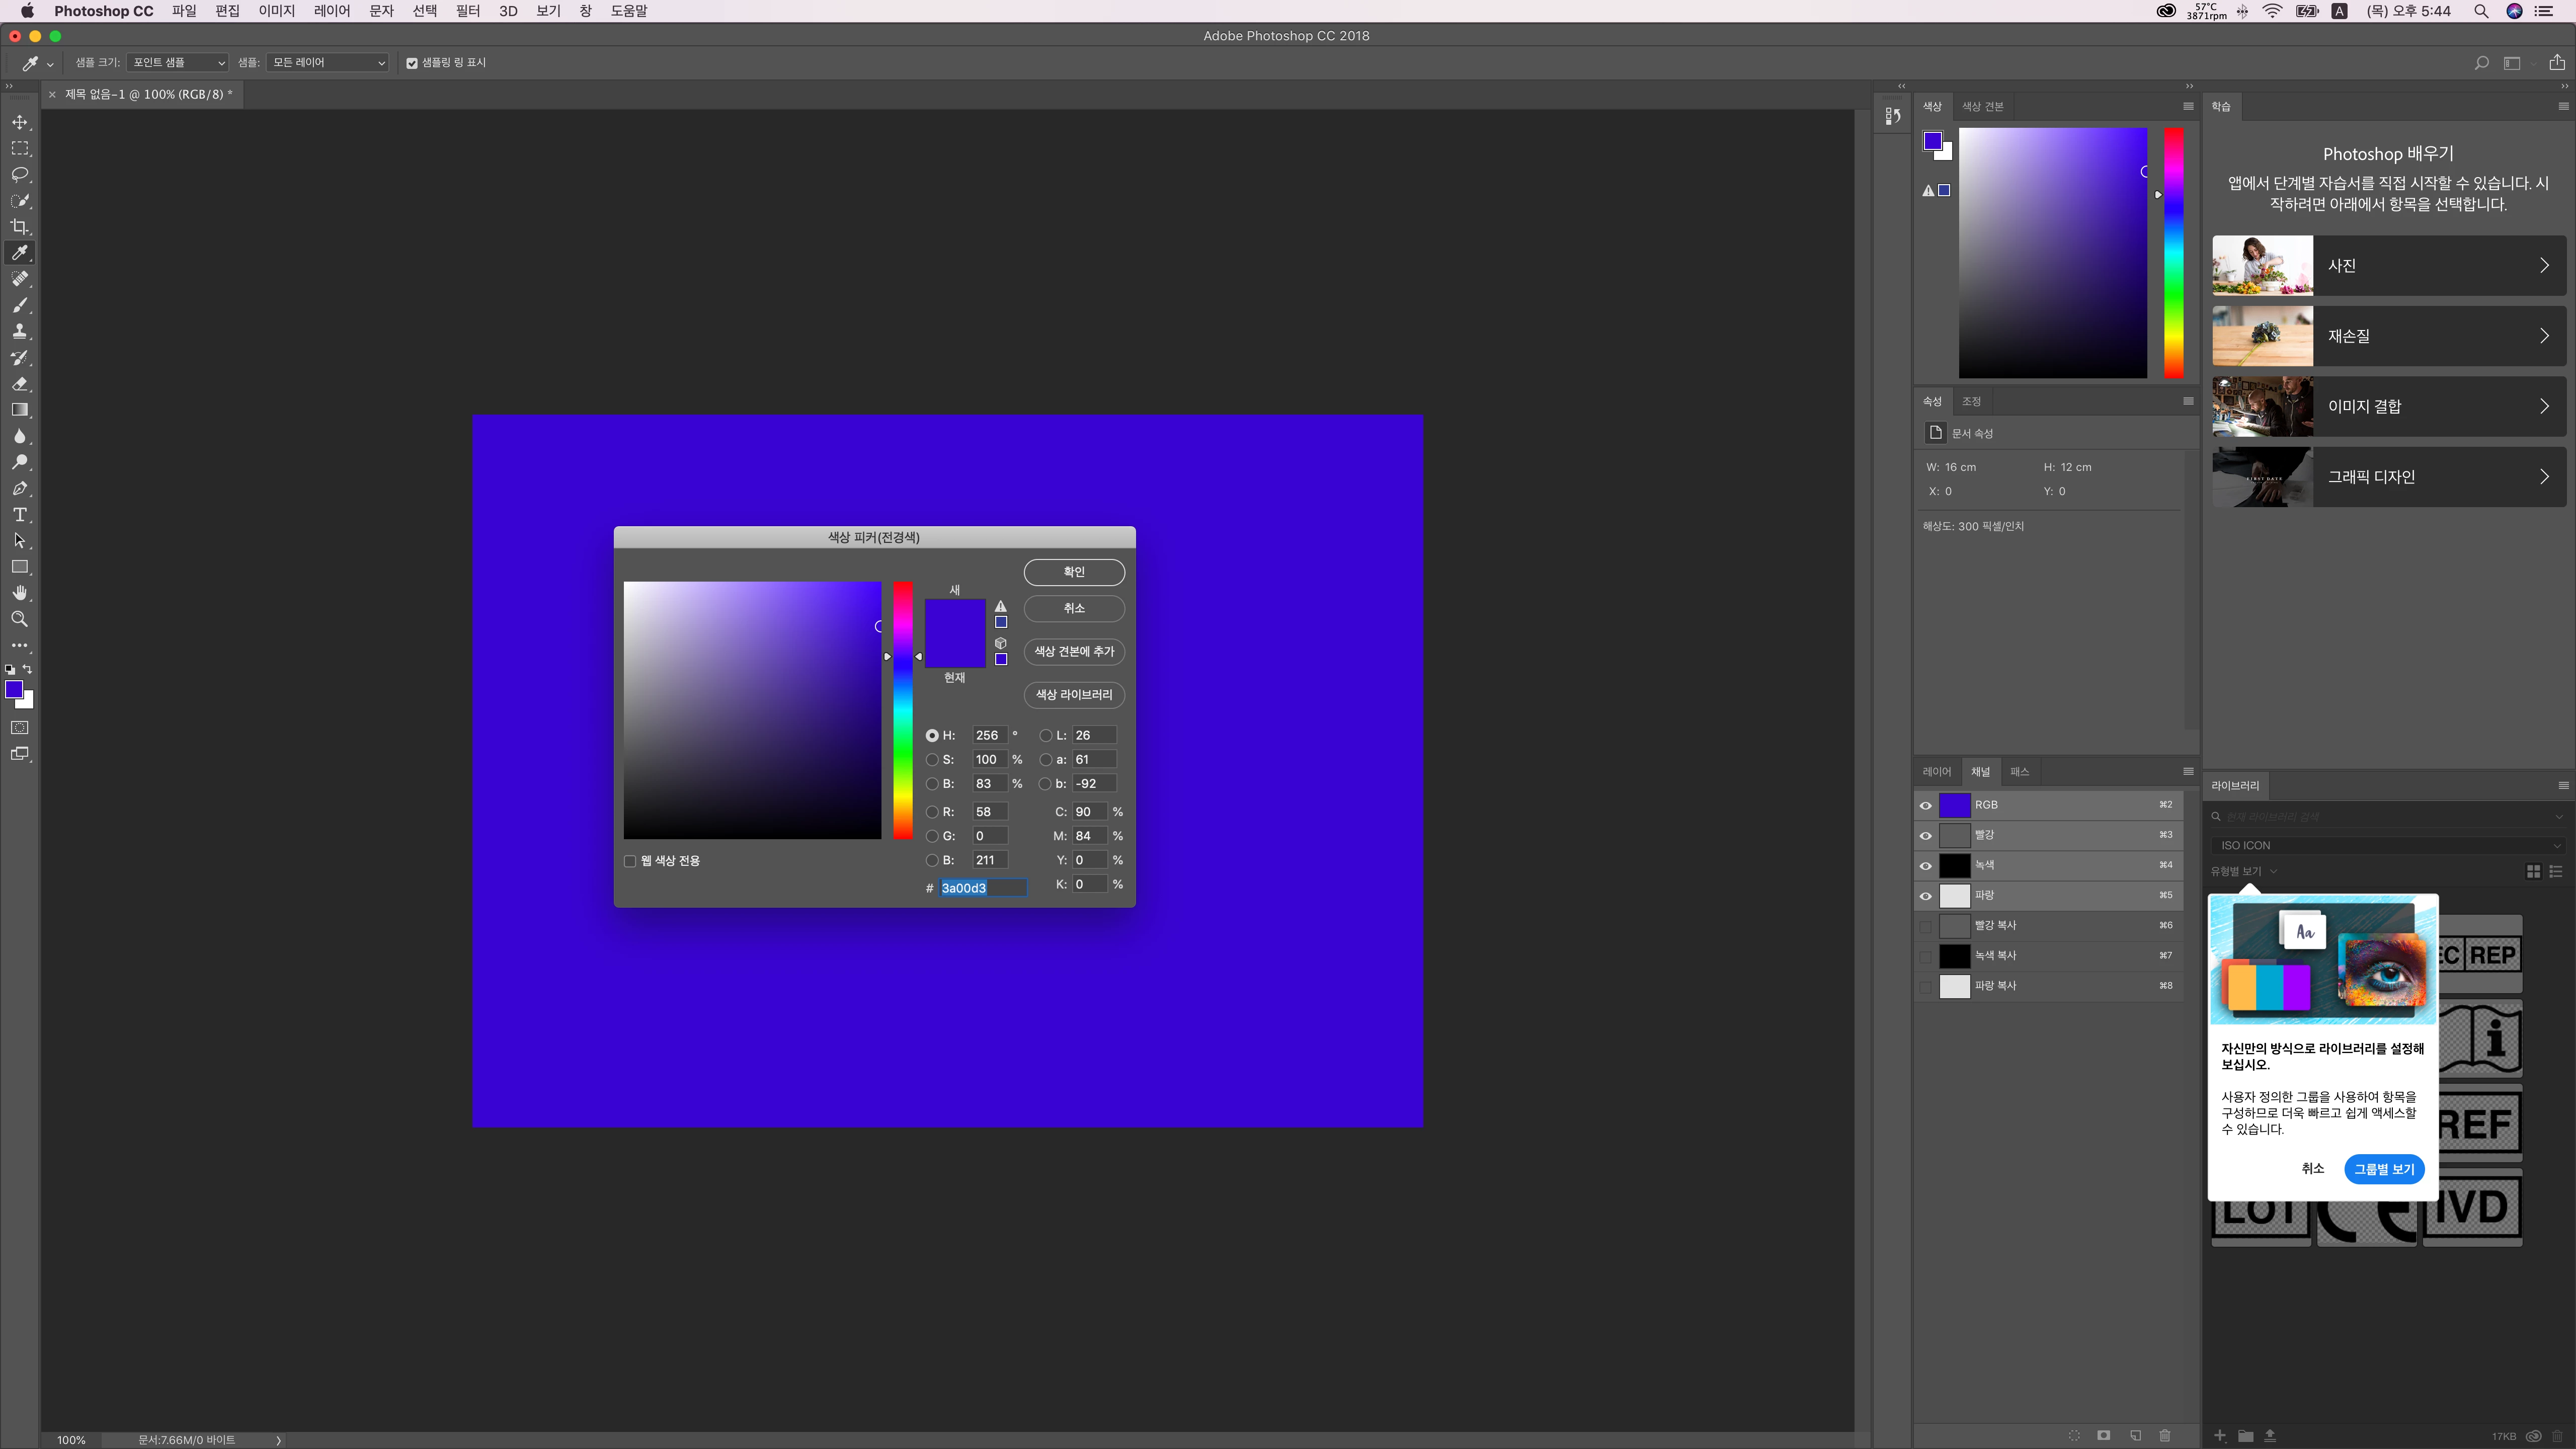Screen dimensions: 2576x1449
Task: Open the 필터 menu
Action: pyautogui.click(x=467, y=11)
